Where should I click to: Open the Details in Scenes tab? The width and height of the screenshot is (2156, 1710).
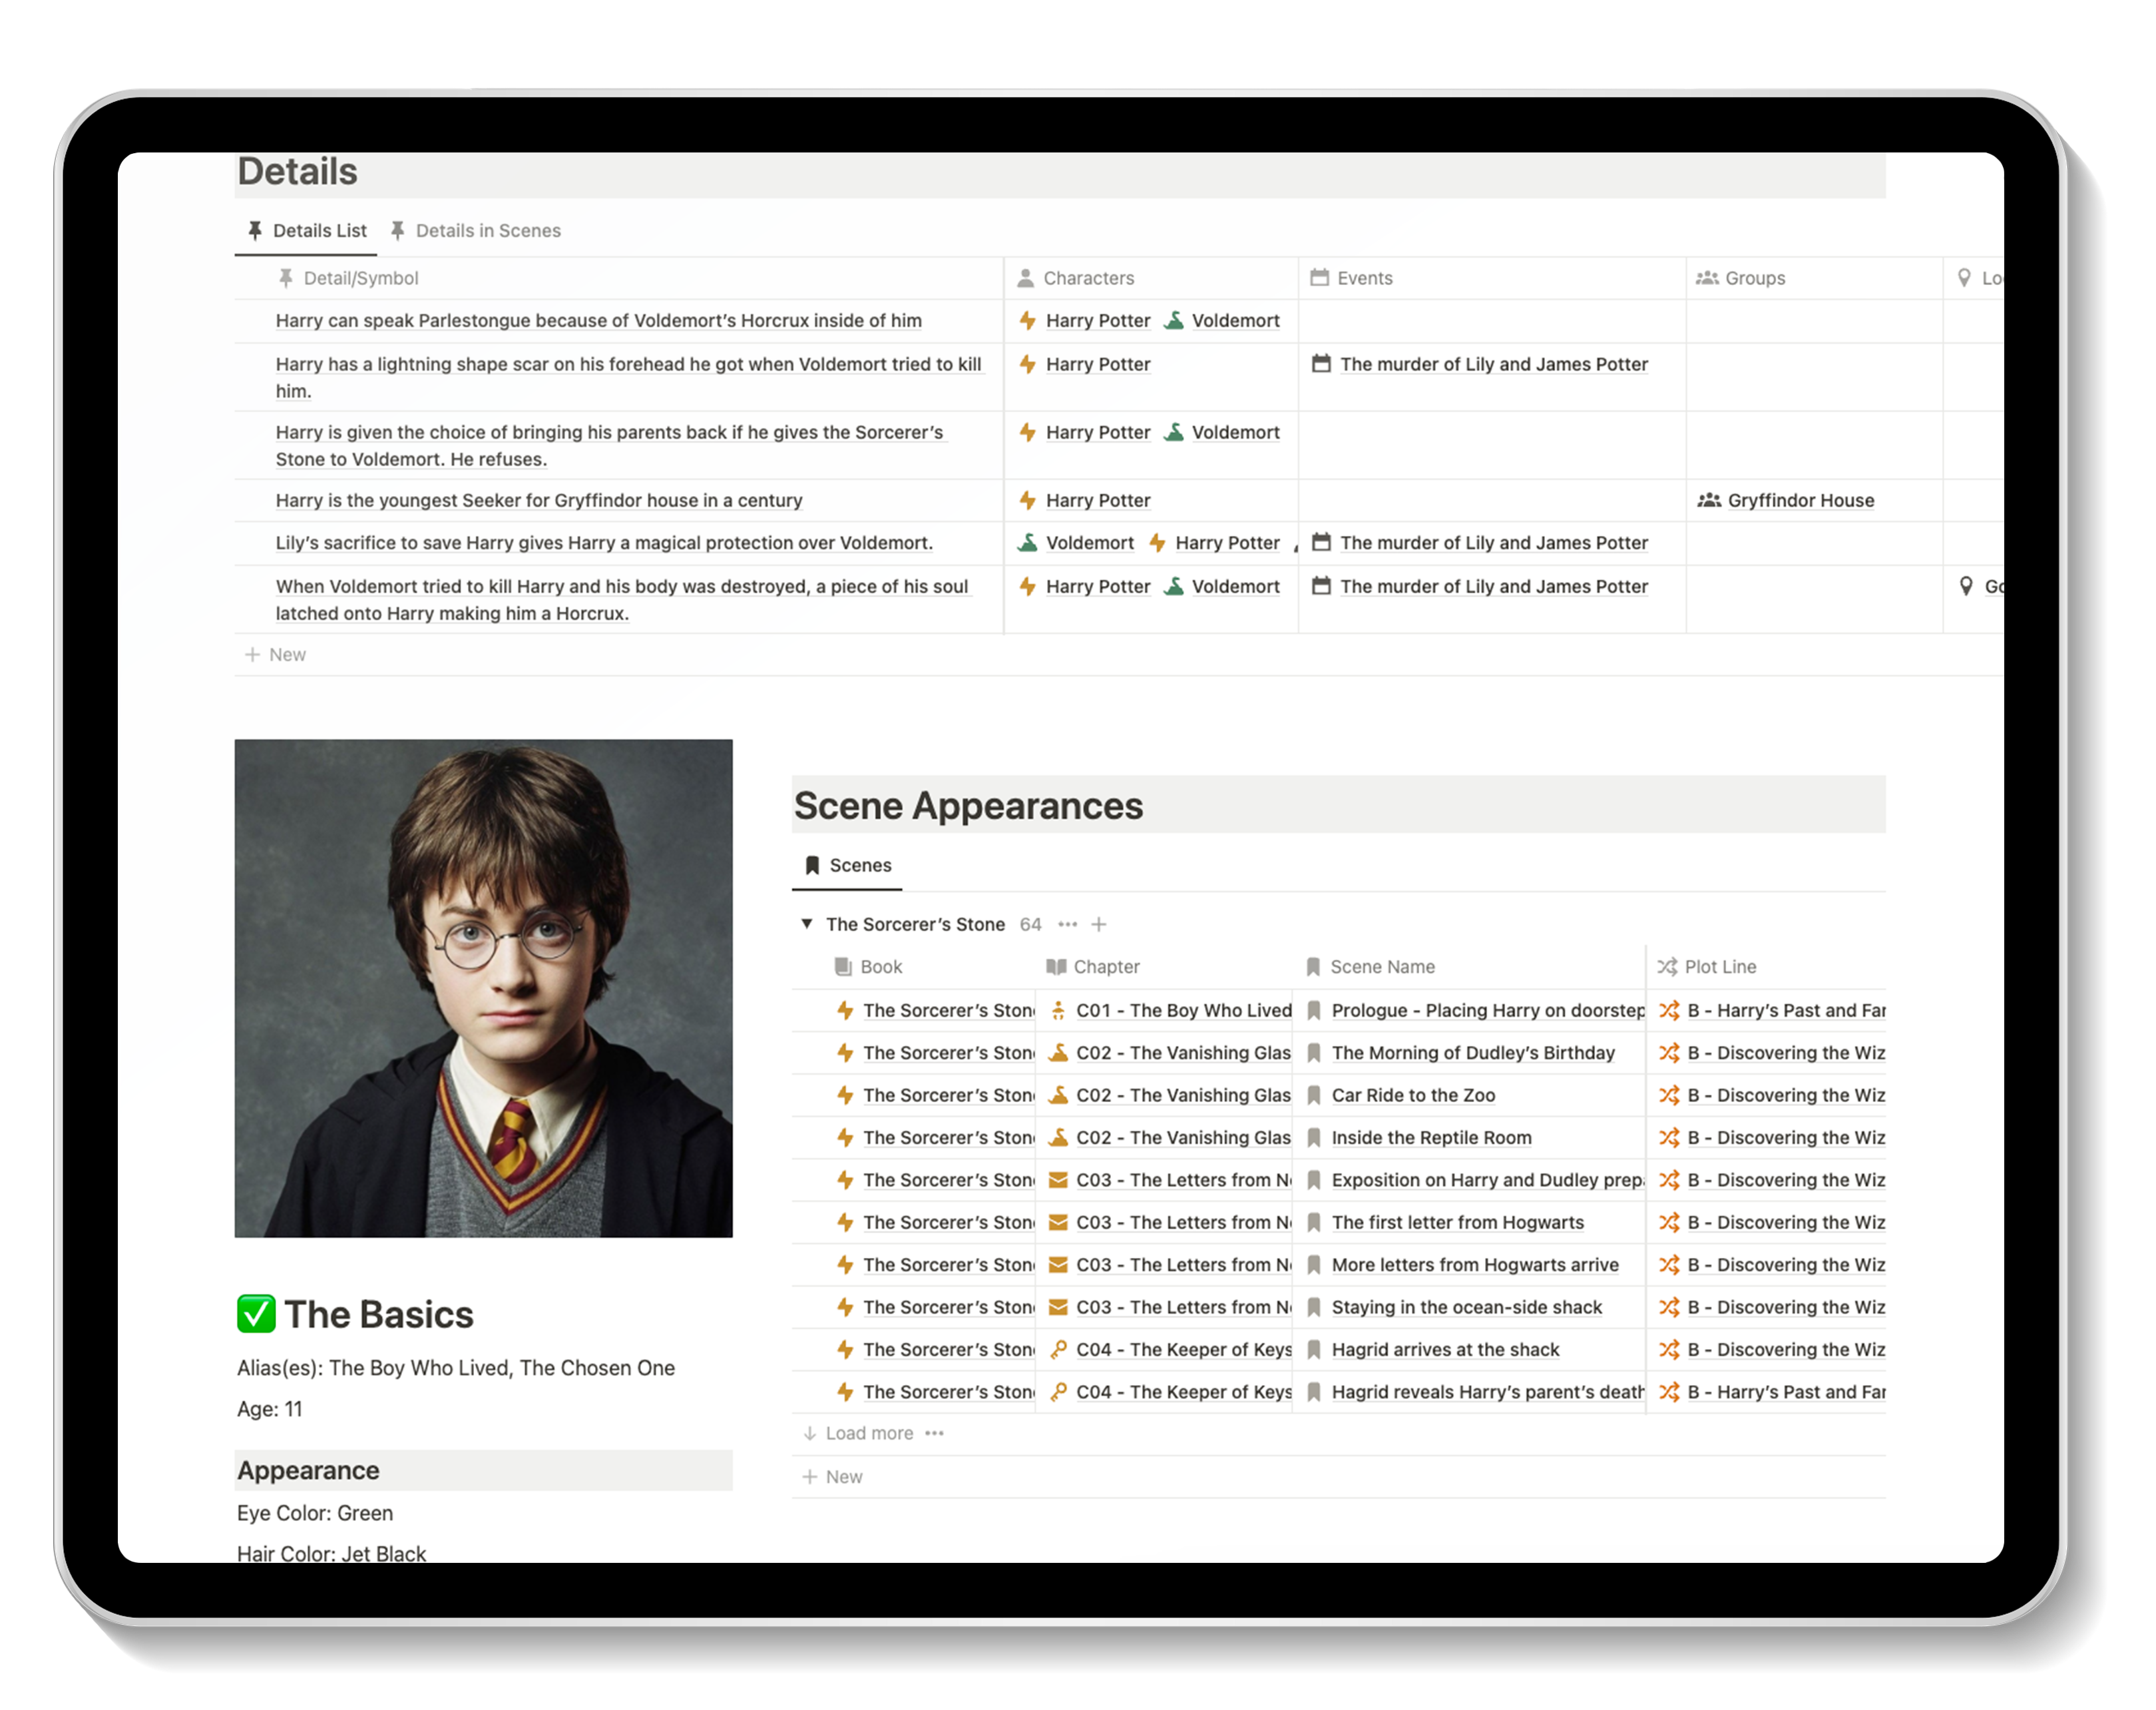point(475,230)
